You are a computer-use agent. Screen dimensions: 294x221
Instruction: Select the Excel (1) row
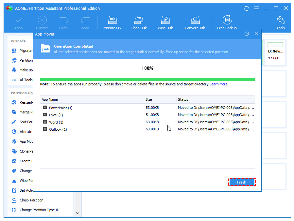[x=147, y=115]
